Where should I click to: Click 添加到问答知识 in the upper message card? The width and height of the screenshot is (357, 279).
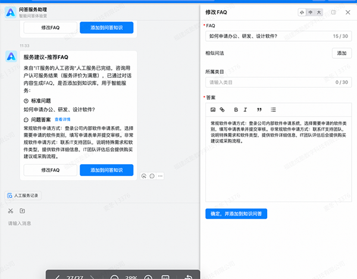pyautogui.click(x=107, y=28)
